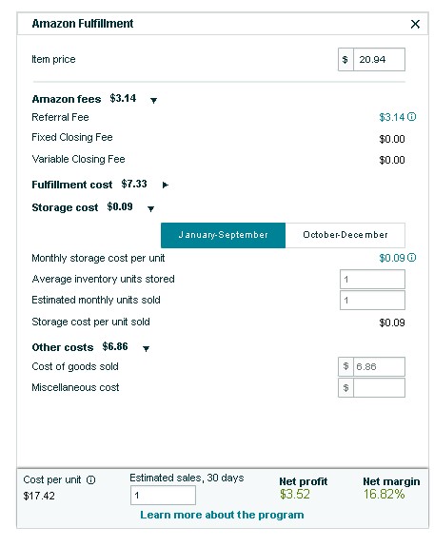Click the $3.14 referral fee value link
The width and height of the screenshot is (434, 547).
(392, 117)
